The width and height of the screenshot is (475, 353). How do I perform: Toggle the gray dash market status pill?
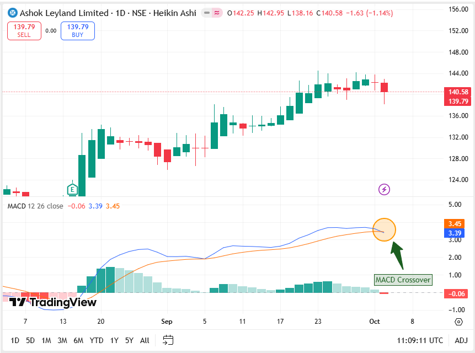(207, 13)
